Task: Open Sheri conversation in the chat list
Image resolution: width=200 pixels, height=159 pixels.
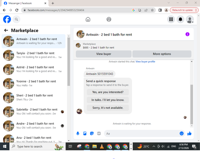Action: tap(34, 97)
